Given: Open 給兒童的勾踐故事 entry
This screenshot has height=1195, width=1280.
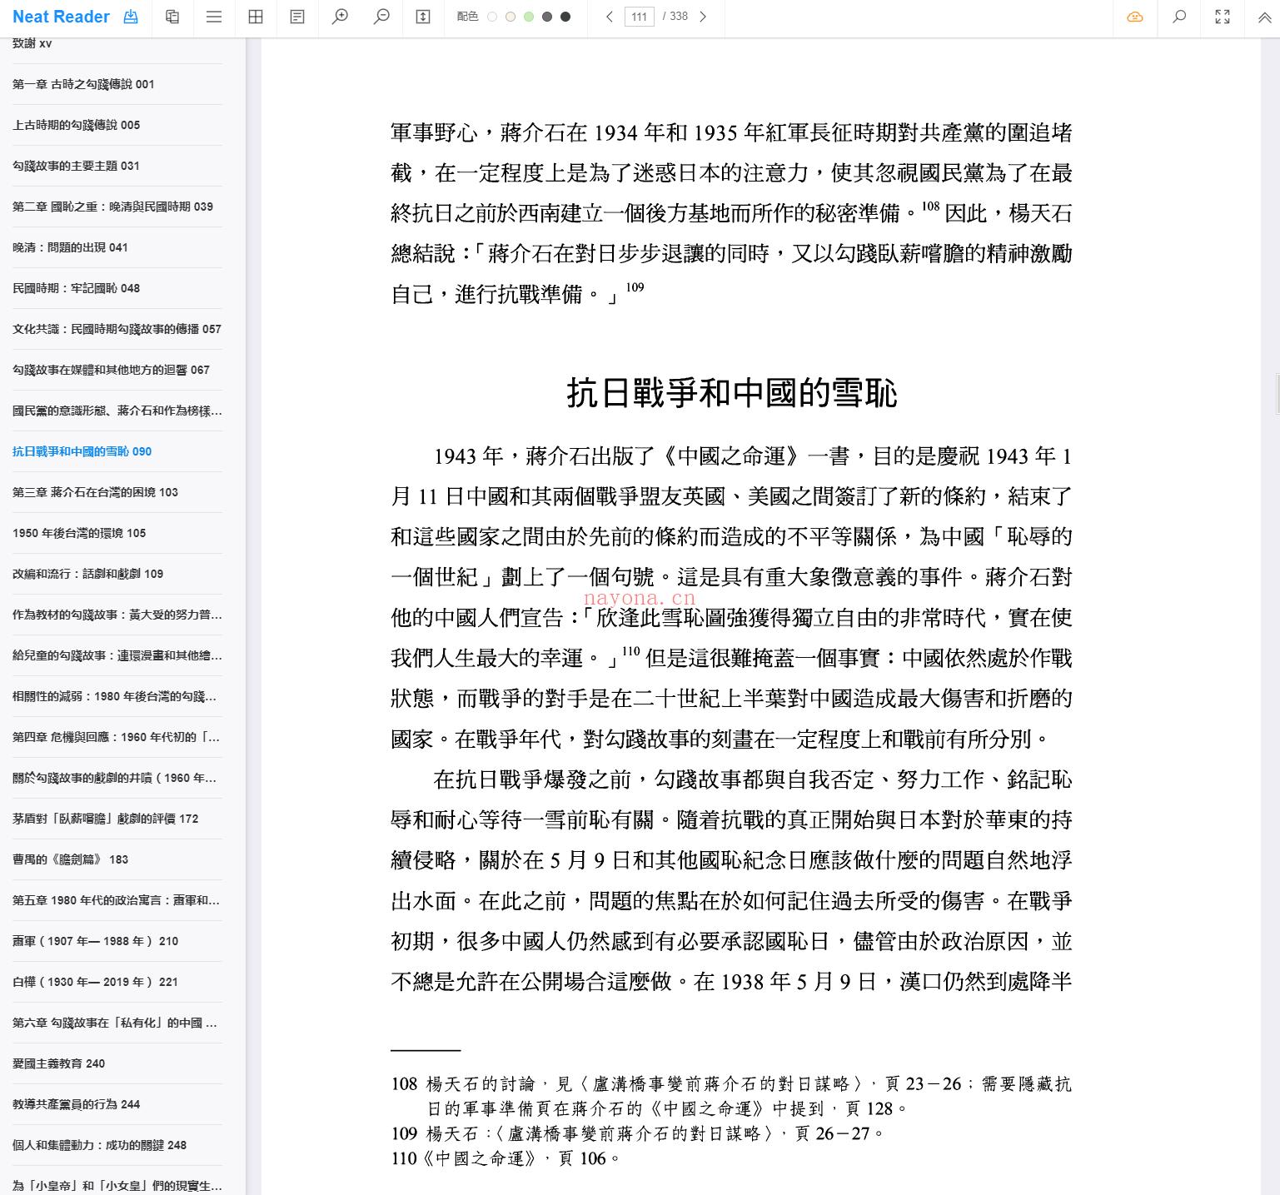Looking at the screenshot, I should click(x=117, y=655).
